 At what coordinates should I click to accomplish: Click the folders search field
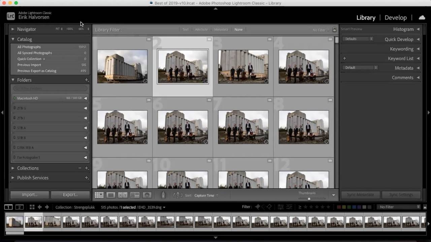pos(51,89)
